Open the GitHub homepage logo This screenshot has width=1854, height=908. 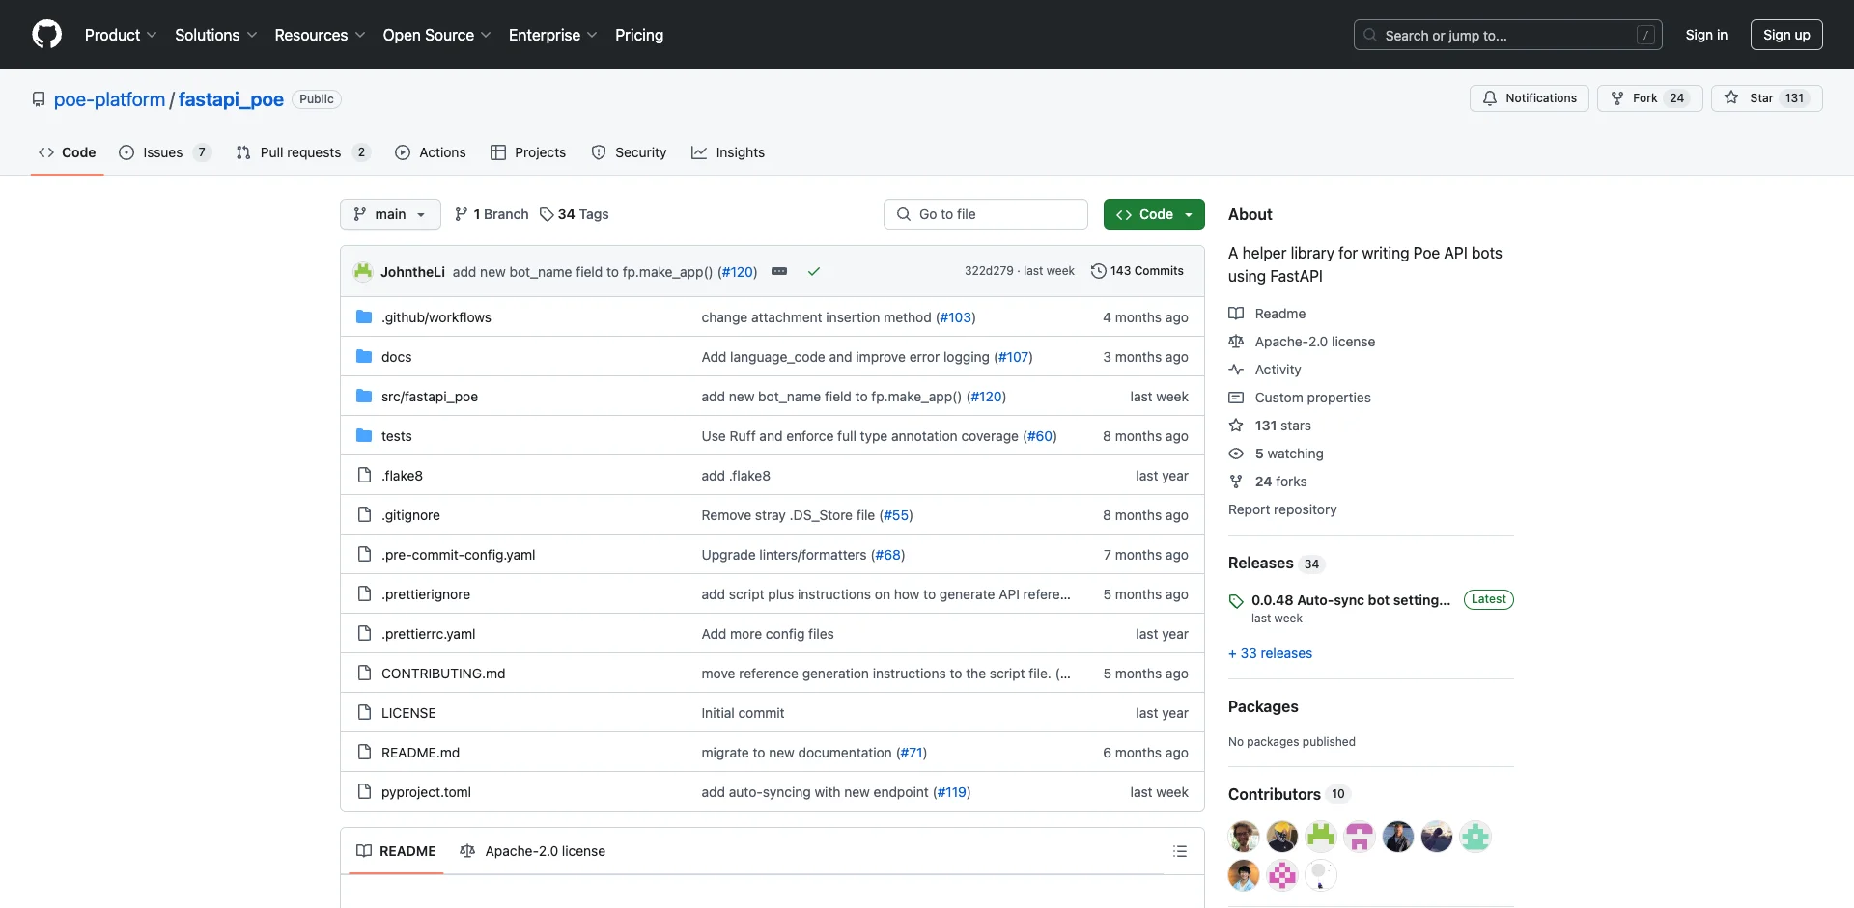(x=46, y=35)
